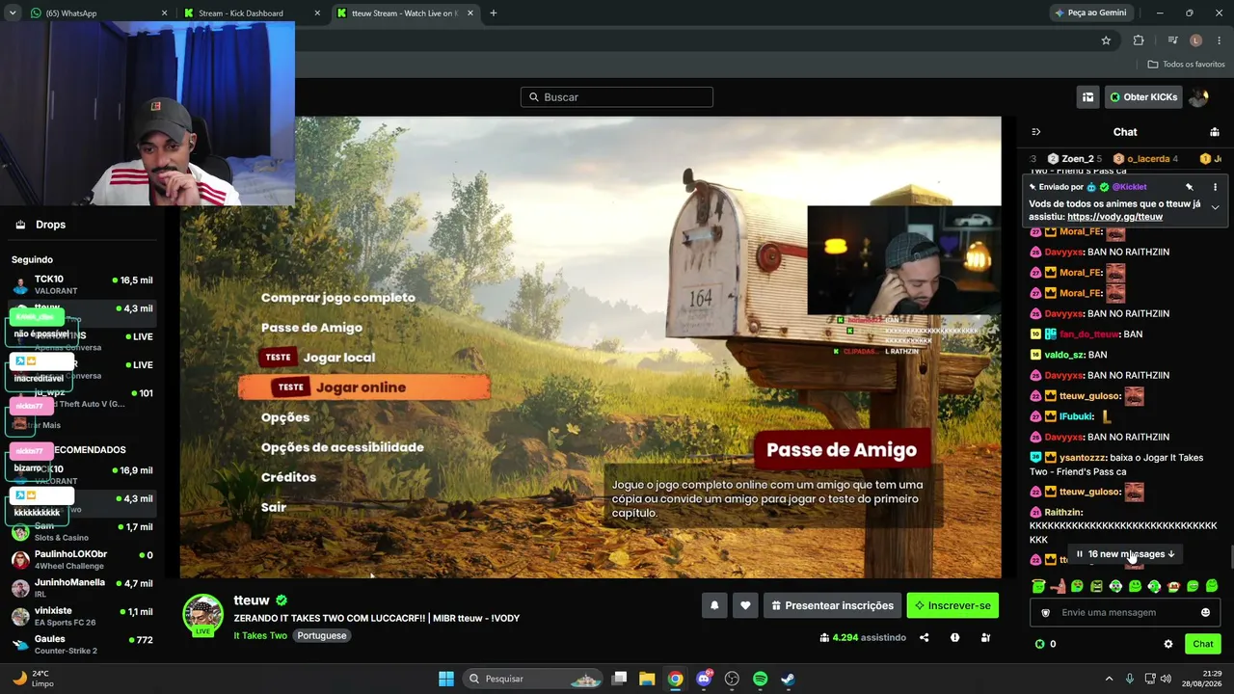Click Presentear inscrições button
1234x694 pixels.
pyautogui.click(x=833, y=605)
